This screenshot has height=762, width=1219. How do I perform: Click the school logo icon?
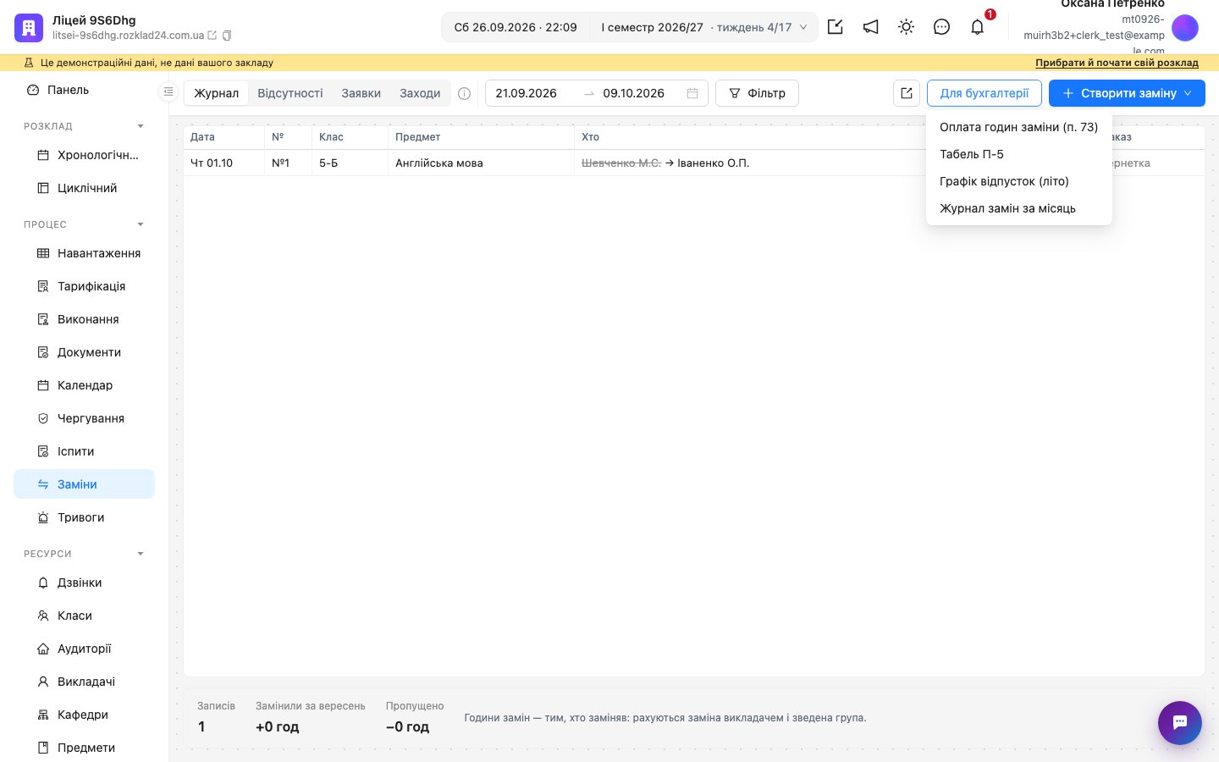[x=29, y=28]
